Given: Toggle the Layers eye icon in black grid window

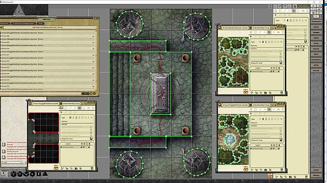Looking at the screenshot, I should click(x=82, y=144).
